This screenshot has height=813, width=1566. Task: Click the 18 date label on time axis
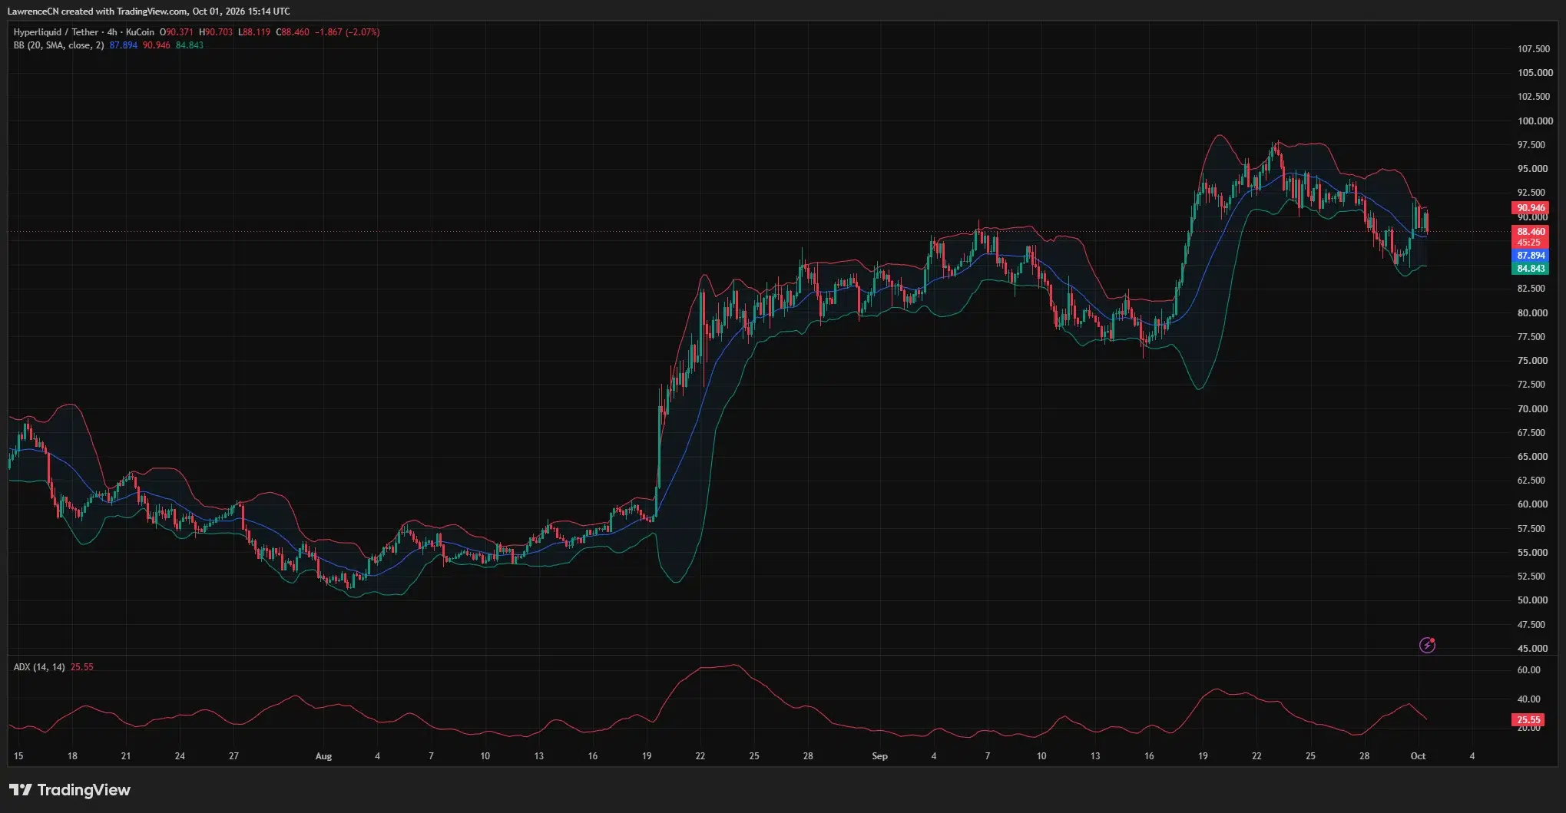pyautogui.click(x=72, y=756)
